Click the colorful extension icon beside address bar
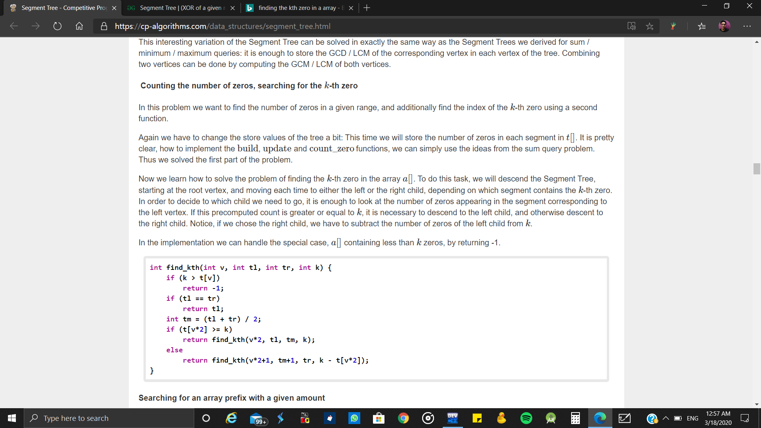Screen dimensions: 761x428 click(674, 26)
